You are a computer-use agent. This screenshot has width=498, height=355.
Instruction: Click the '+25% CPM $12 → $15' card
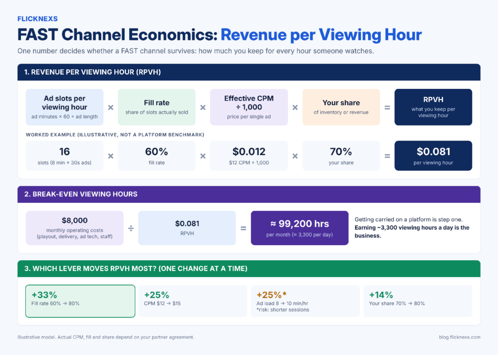point(193,301)
